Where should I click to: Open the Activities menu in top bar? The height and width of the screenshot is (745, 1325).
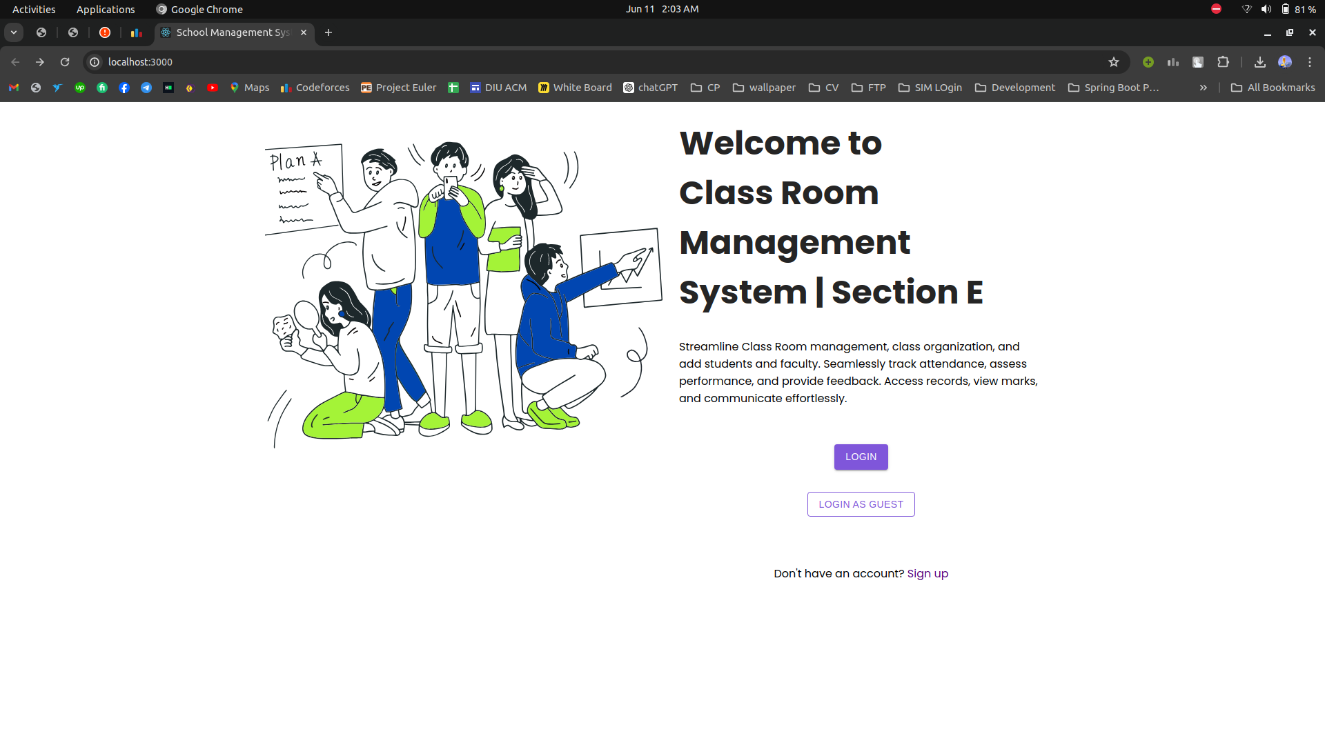tap(34, 9)
